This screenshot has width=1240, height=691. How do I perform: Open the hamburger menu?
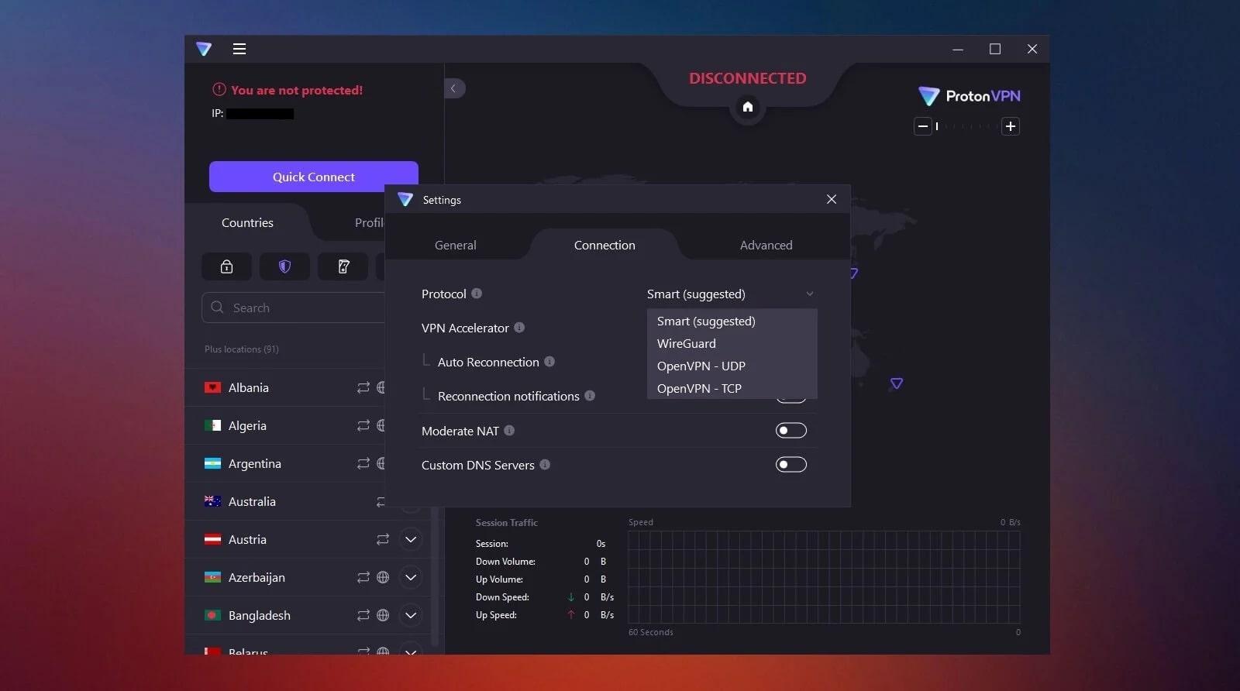[x=239, y=49]
